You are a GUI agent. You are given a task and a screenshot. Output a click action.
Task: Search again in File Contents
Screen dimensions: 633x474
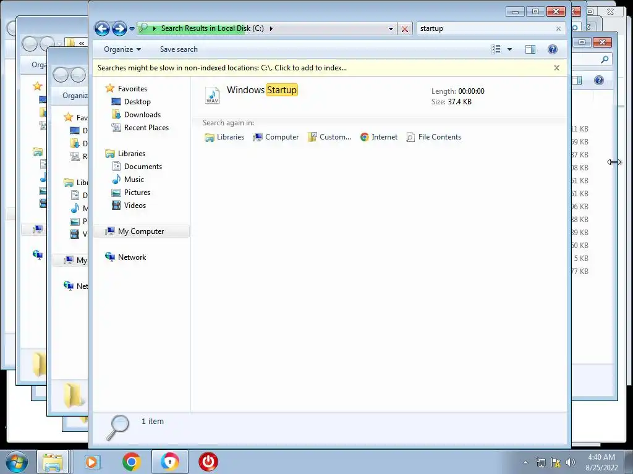(x=433, y=137)
